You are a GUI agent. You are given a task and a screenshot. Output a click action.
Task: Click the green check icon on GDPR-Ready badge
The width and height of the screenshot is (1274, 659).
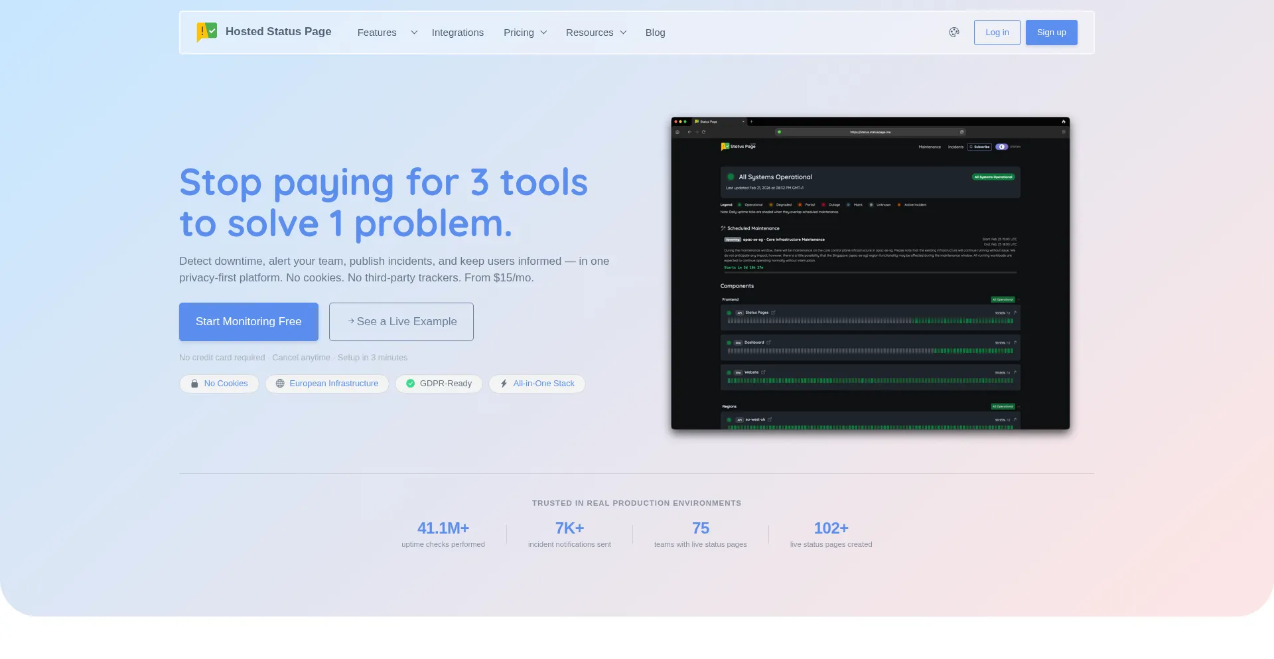click(x=410, y=384)
